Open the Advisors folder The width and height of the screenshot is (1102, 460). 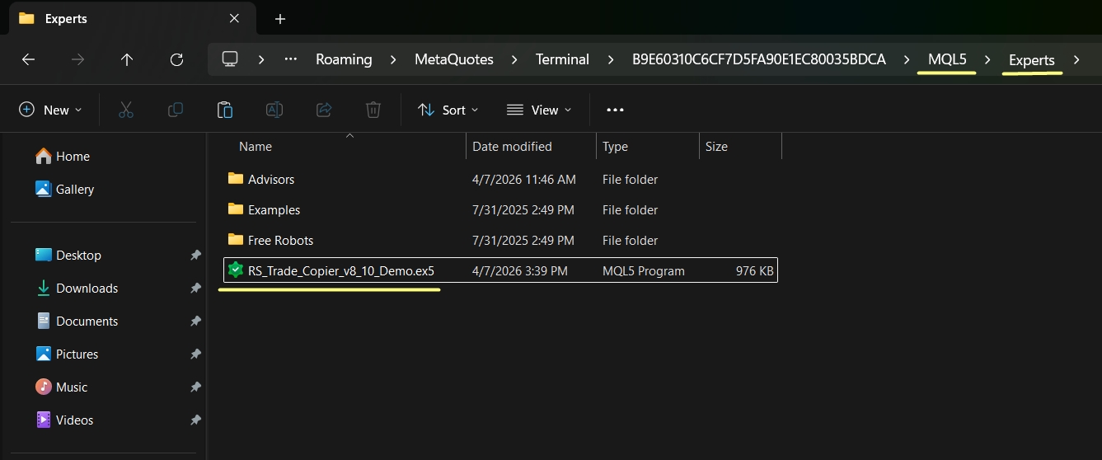coord(271,179)
